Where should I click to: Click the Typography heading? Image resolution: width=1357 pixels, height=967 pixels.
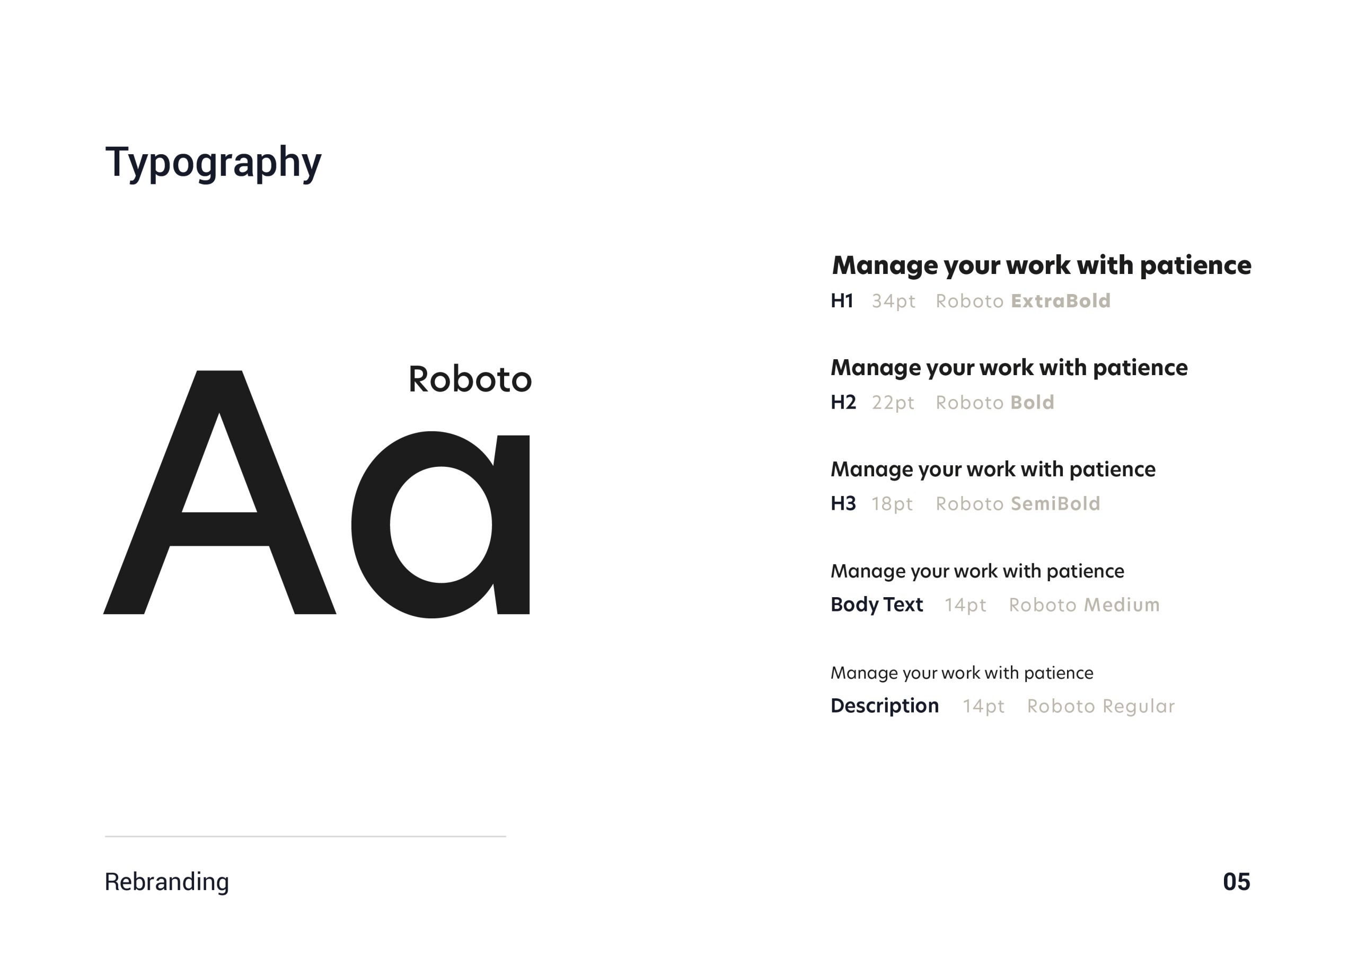(213, 162)
